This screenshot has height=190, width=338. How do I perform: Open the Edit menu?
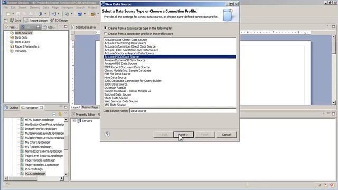coord(13,7)
